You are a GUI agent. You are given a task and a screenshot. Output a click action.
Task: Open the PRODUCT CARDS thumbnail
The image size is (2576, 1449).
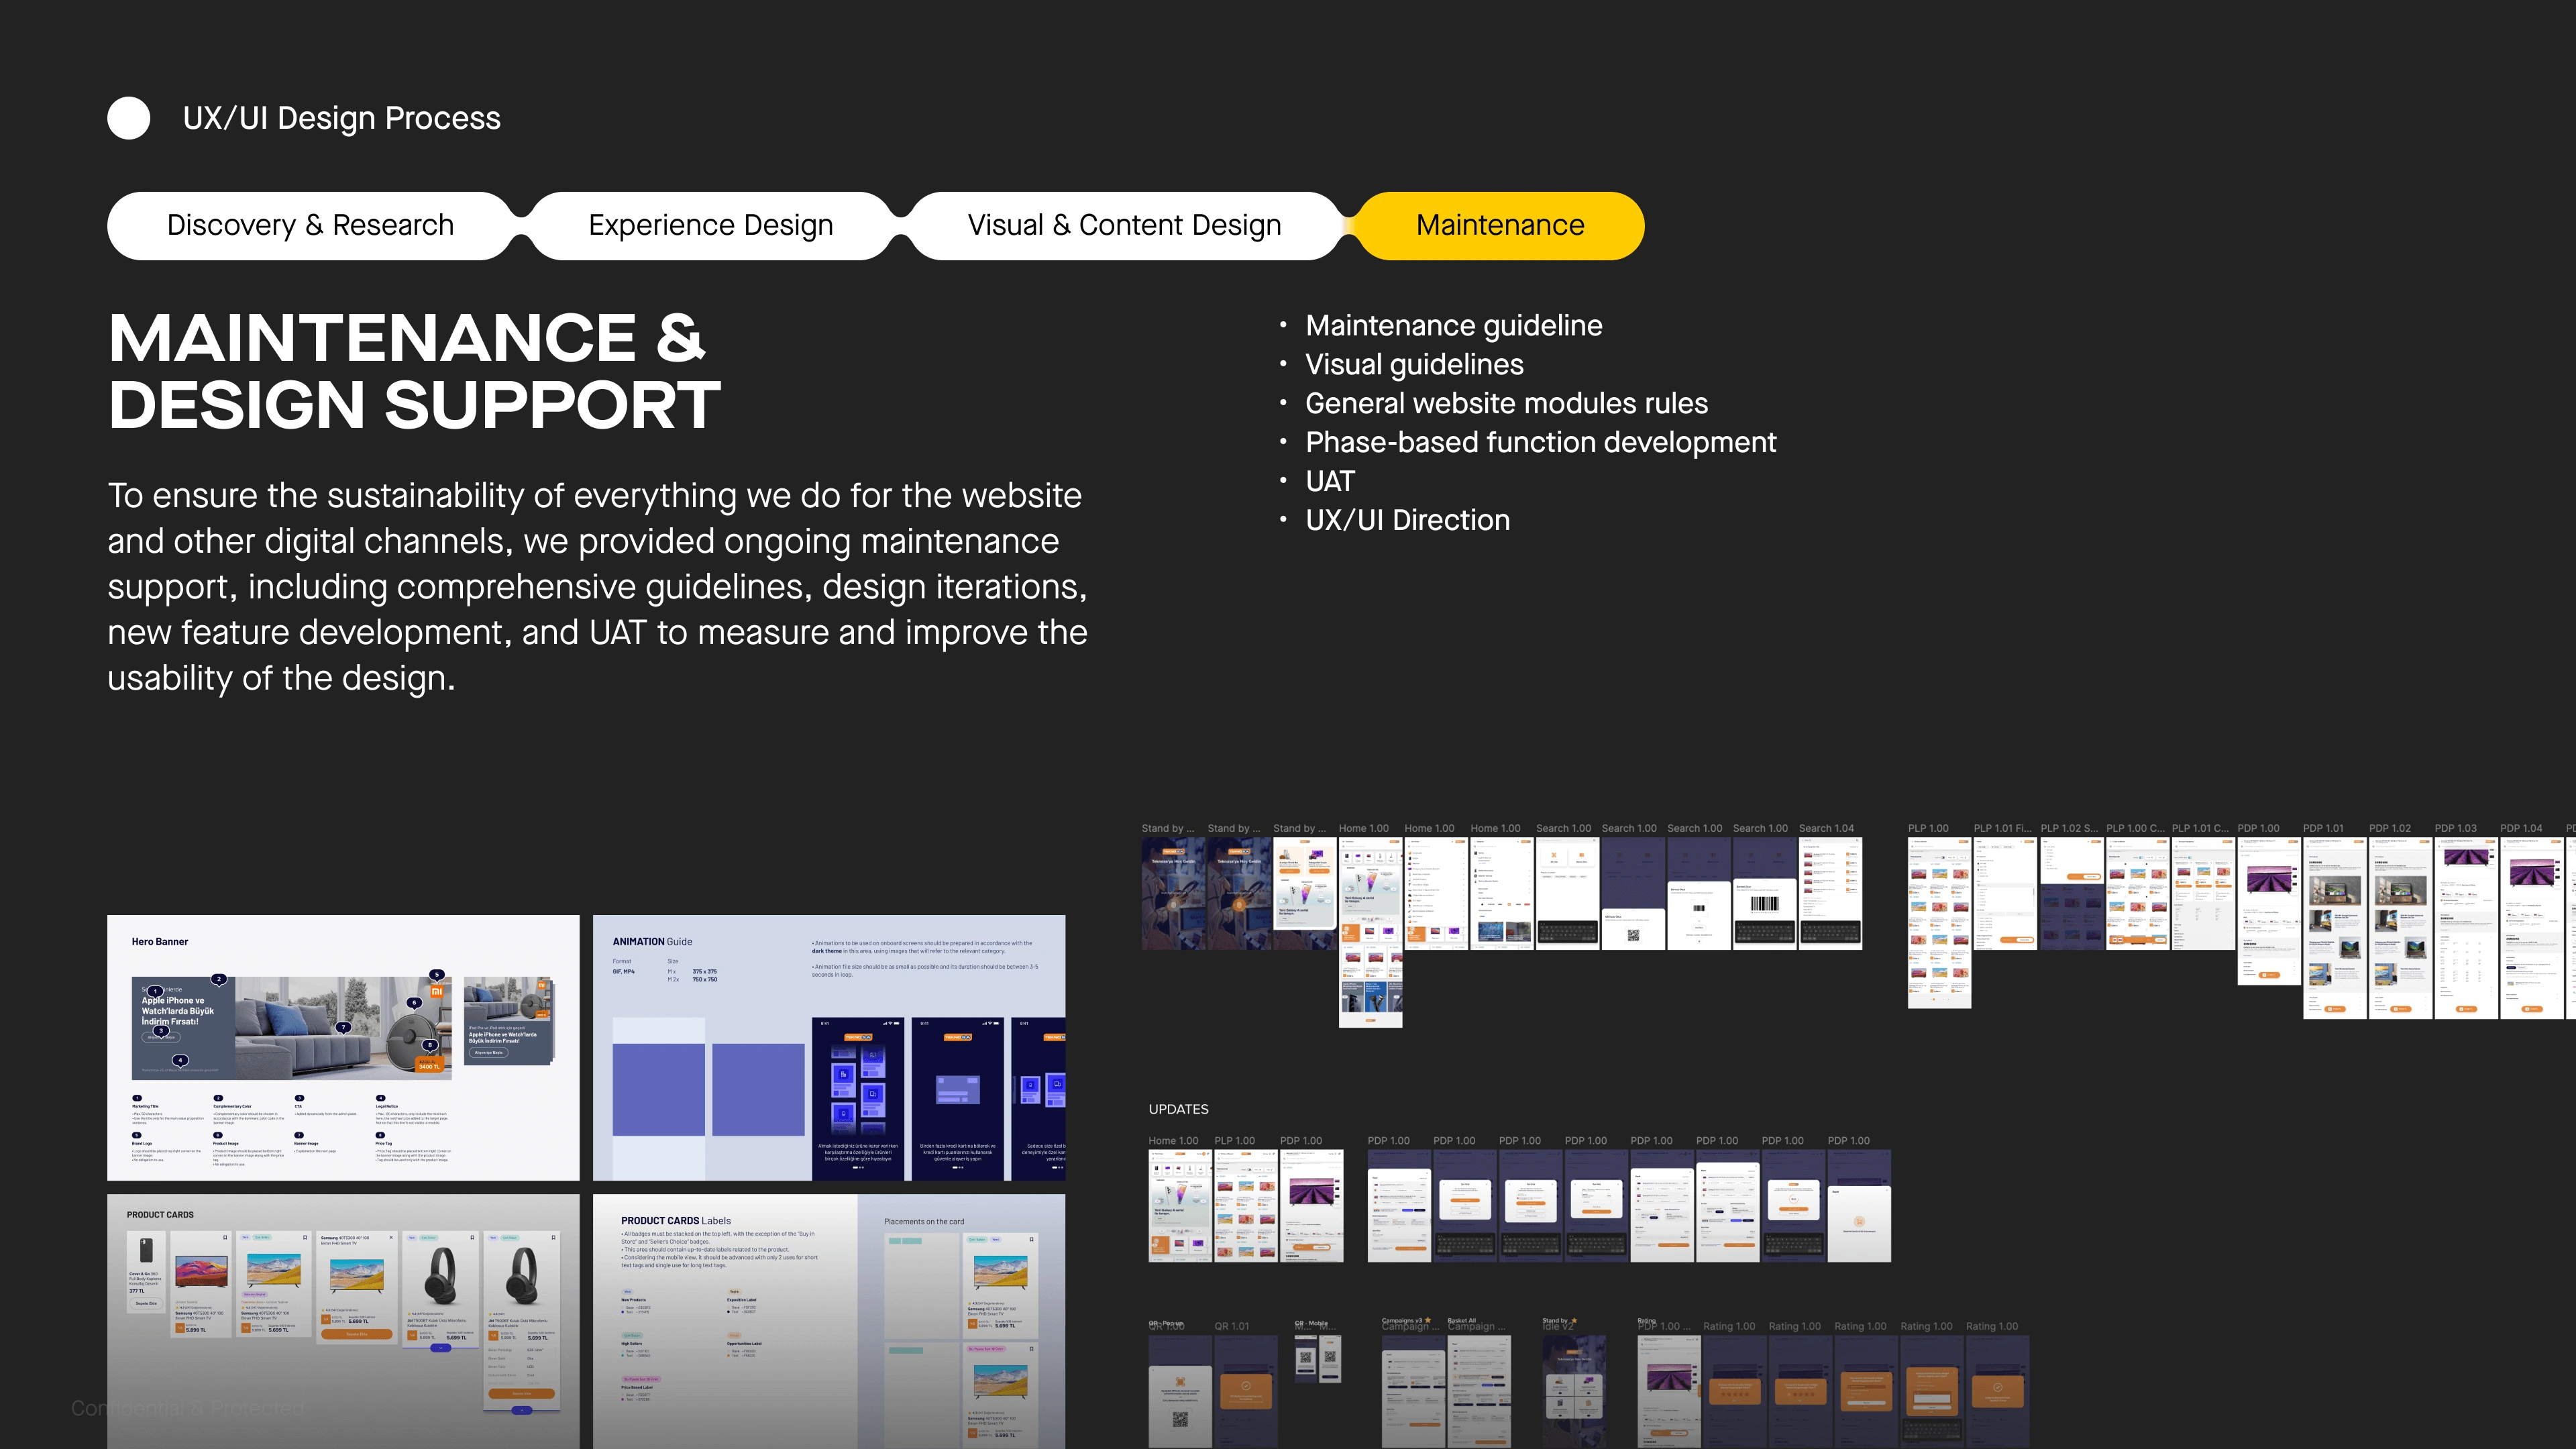343,1320
